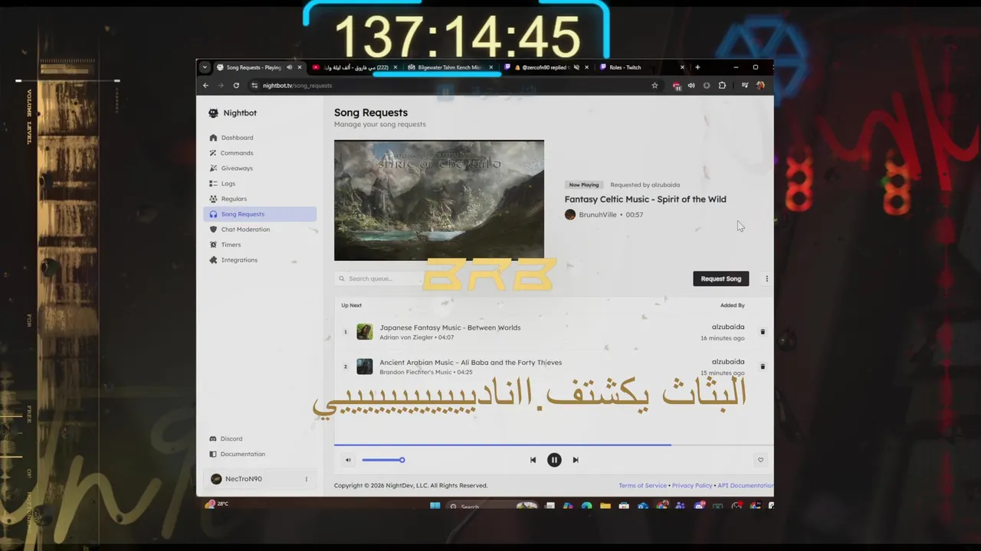
Task: Mute the Song Requests tab audio
Action: coord(289,67)
